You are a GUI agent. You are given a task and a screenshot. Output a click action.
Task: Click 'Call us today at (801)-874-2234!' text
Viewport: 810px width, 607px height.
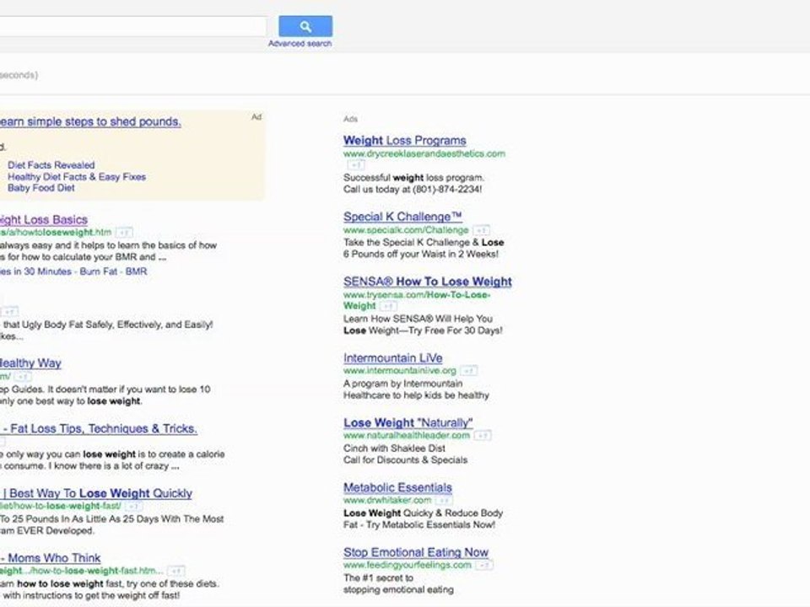[413, 190]
